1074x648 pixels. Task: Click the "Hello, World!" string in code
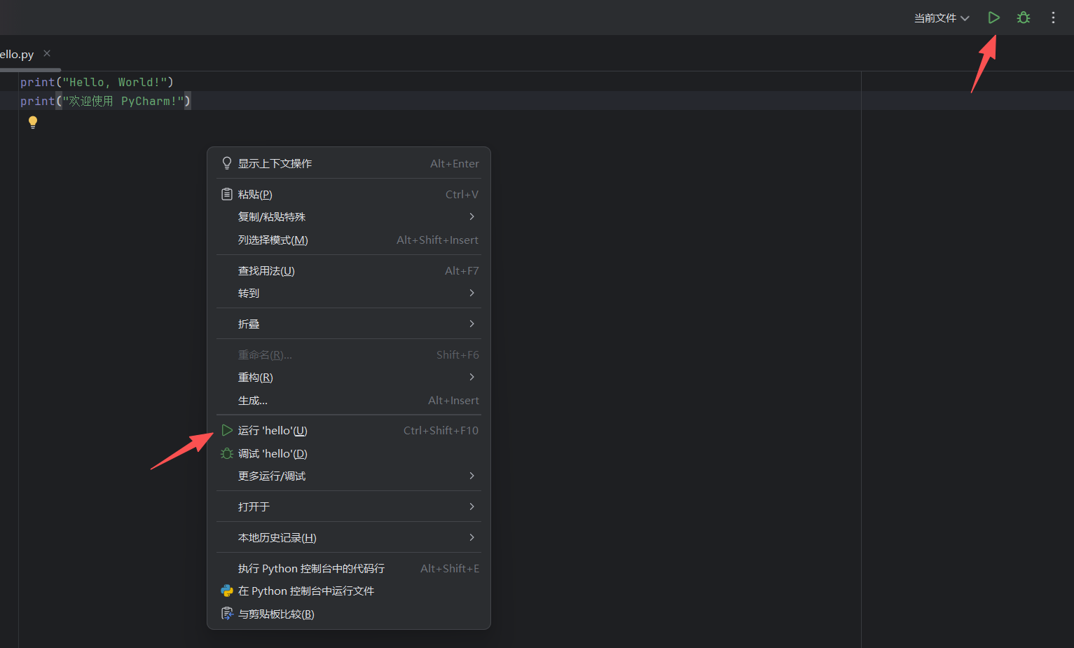tap(115, 82)
